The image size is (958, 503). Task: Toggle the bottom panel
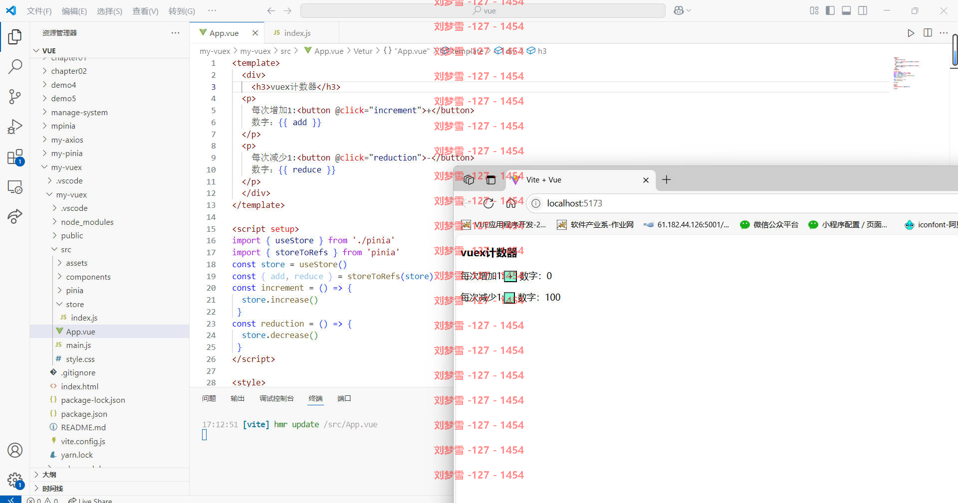pos(846,10)
